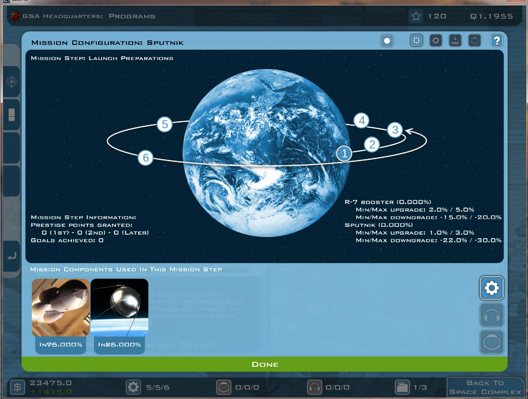Viewport: 528px width, 399px height.
Task: Click the 1/3 programs counter text
Action: [x=420, y=388]
